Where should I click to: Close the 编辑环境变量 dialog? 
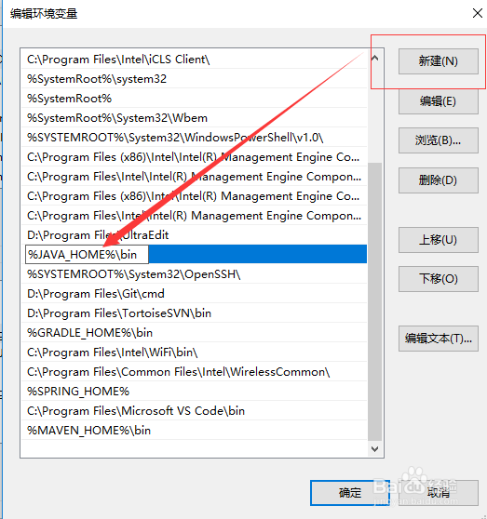[478, 13]
